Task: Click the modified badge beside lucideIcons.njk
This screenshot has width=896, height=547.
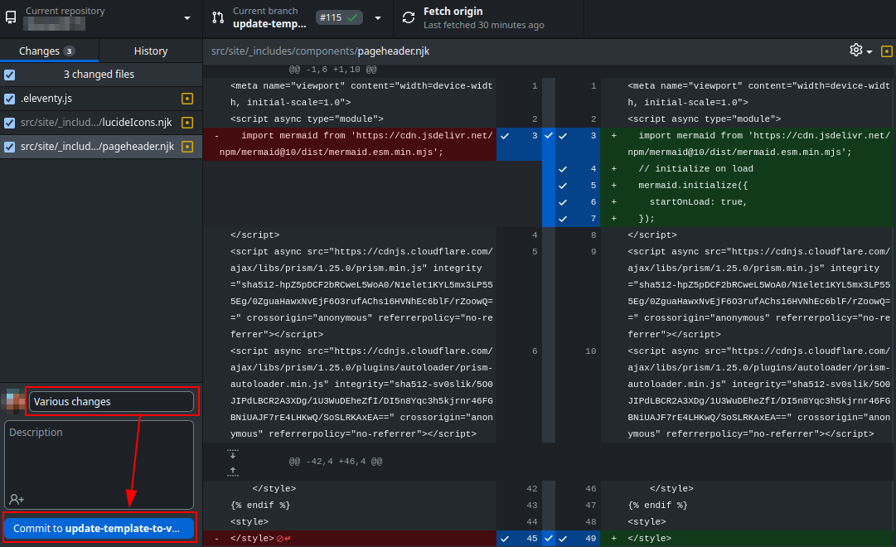Action: click(x=186, y=123)
